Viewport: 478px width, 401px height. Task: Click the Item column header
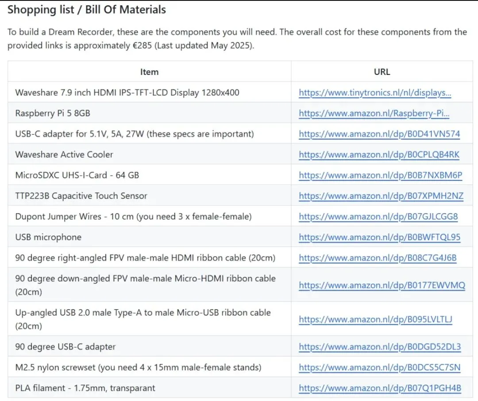tap(149, 72)
